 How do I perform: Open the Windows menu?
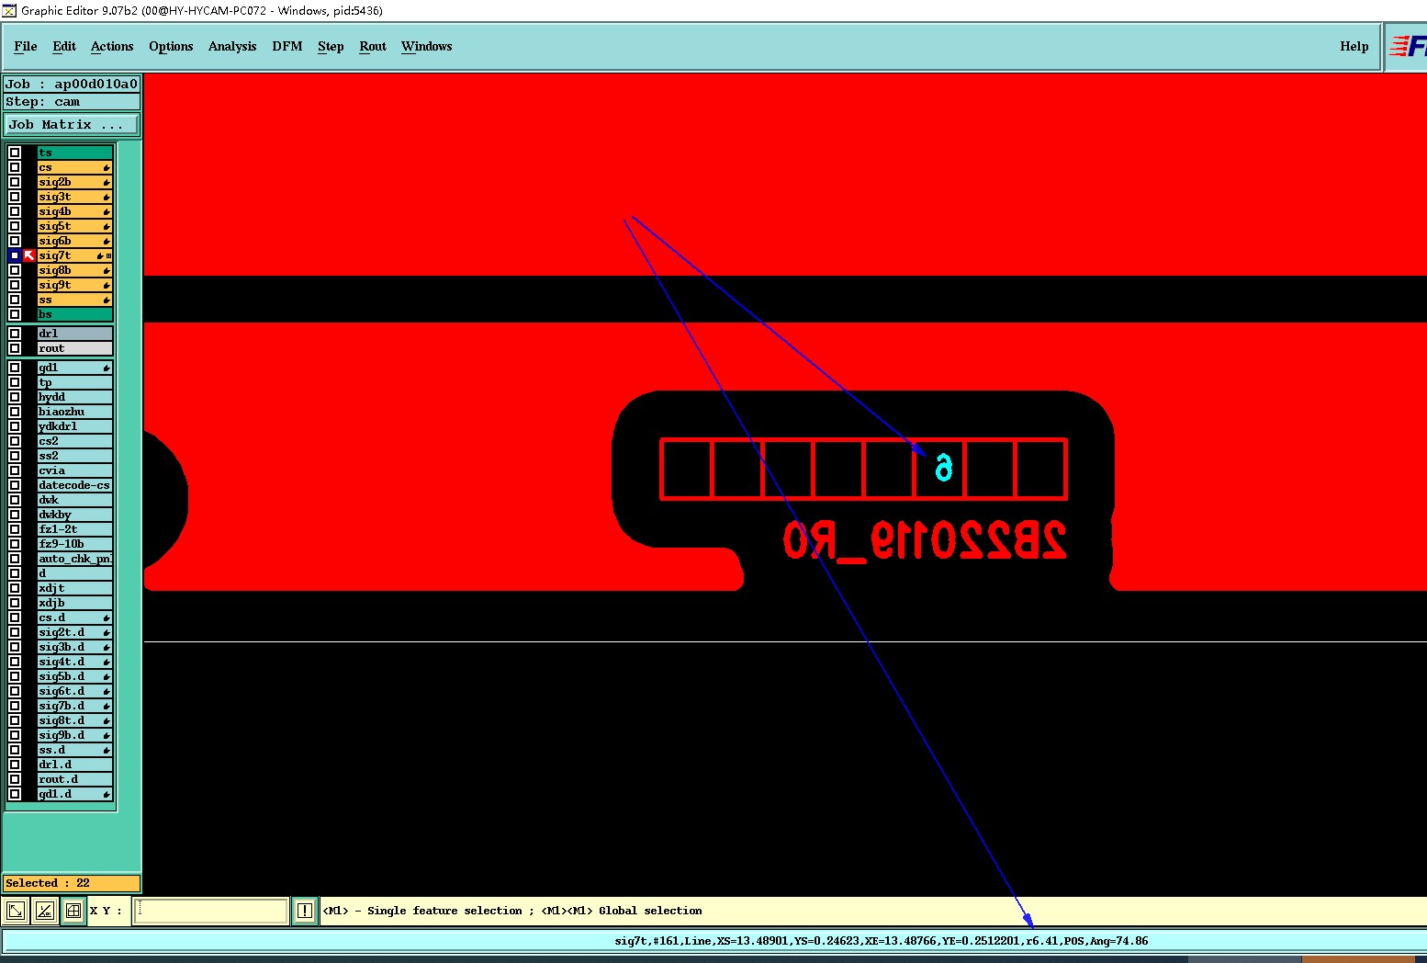click(427, 46)
